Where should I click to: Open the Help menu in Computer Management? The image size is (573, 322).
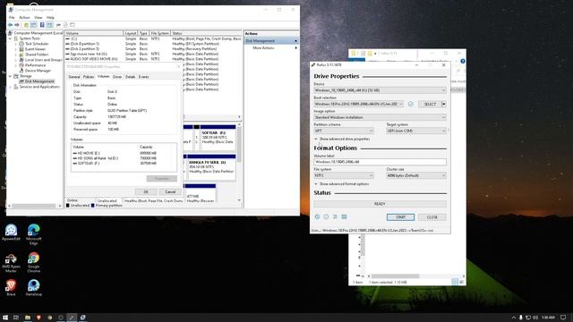pyautogui.click(x=50, y=18)
